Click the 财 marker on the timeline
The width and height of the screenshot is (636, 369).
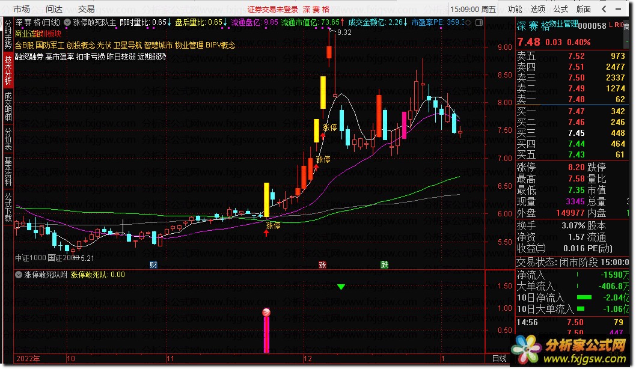[x=153, y=265]
